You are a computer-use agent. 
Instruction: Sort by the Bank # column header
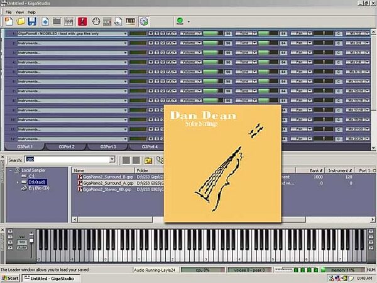click(x=310, y=170)
